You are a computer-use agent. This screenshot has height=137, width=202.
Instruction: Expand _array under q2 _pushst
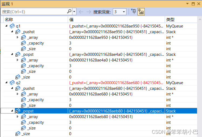[18, 94]
